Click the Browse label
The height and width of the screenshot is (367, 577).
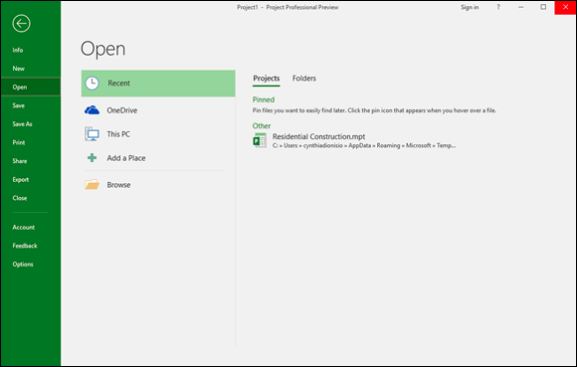[x=118, y=185]
